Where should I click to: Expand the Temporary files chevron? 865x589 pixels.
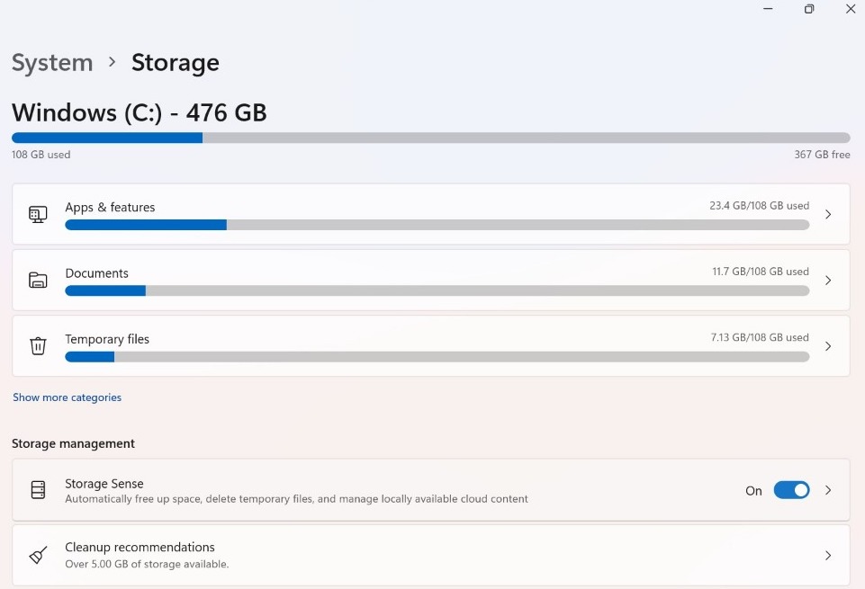(827, 346)
